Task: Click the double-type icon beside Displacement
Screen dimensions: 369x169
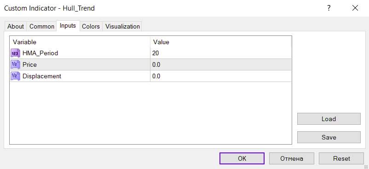Action: click(x=15, y=76)
